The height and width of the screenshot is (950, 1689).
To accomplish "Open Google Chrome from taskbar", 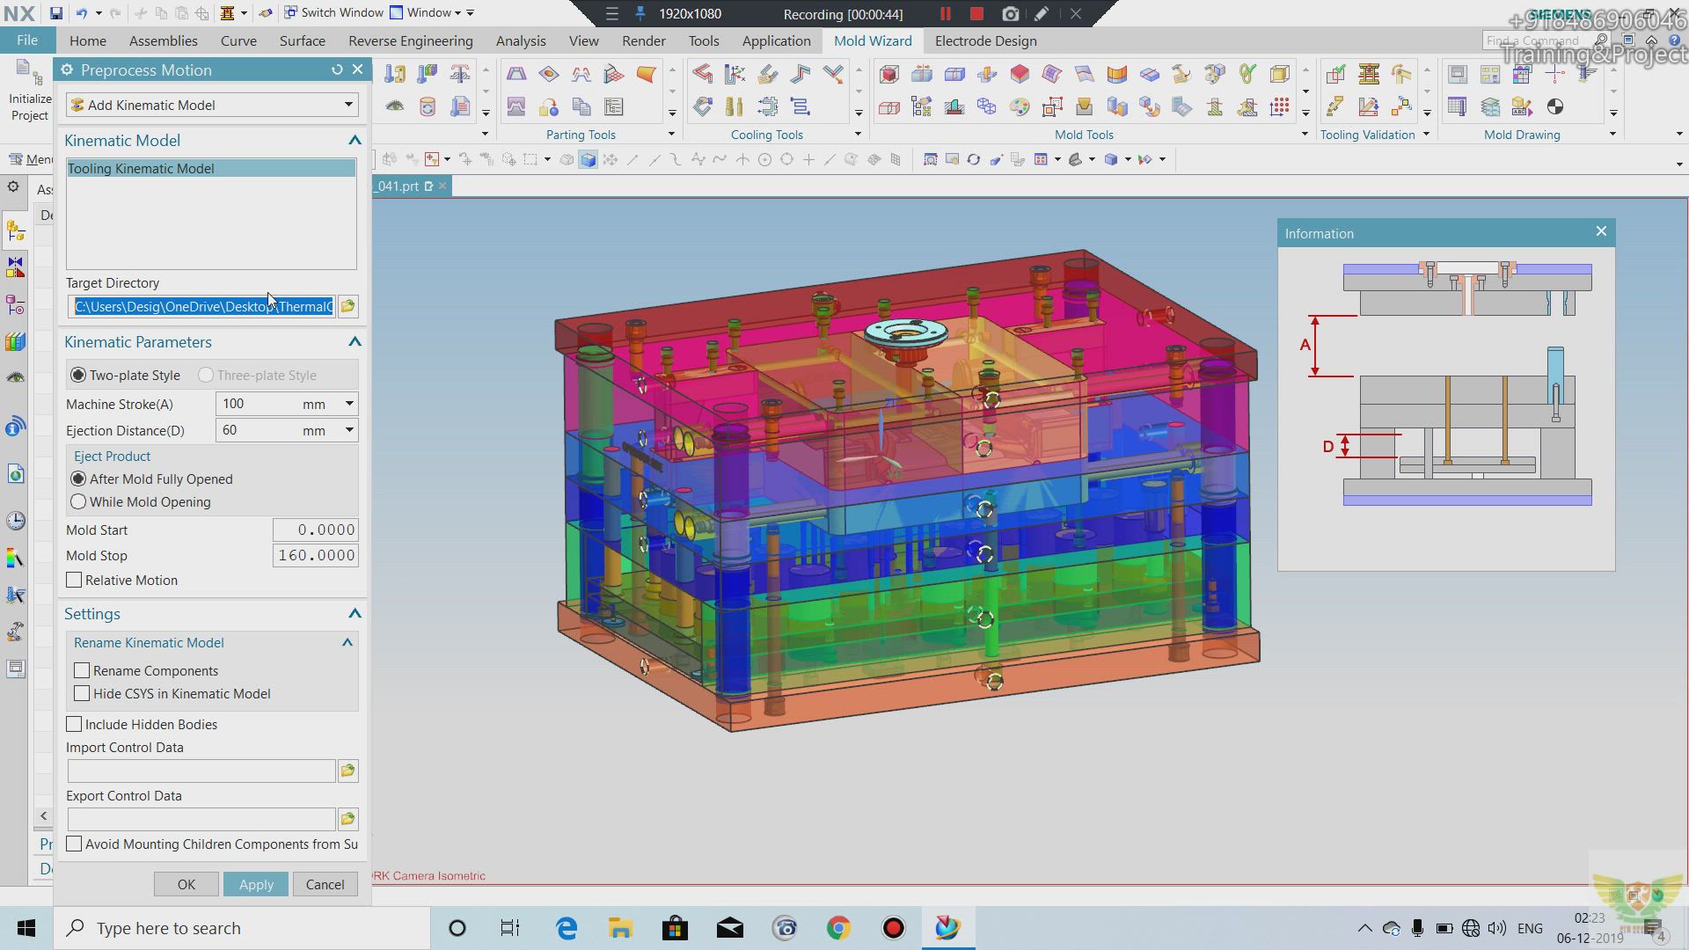I will (838, 928).
